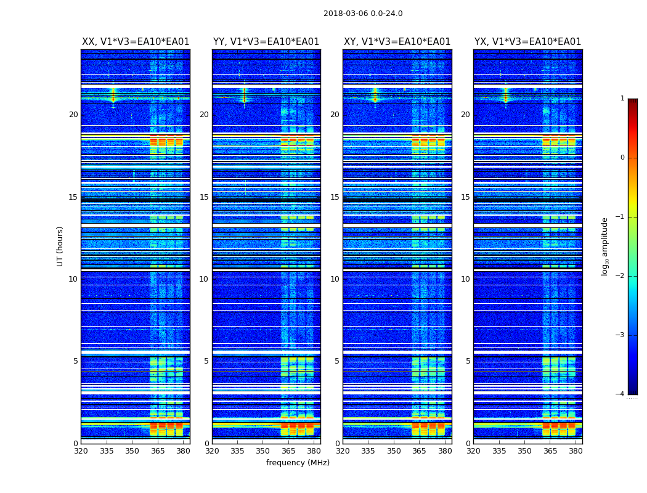Viewport: 647px width, 493px height.
Task: Click the 350 MHz tick label of YY panel
Action: (x=263, y=451)
